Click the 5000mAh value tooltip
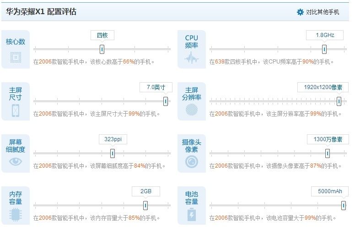 tap(330, 191)
